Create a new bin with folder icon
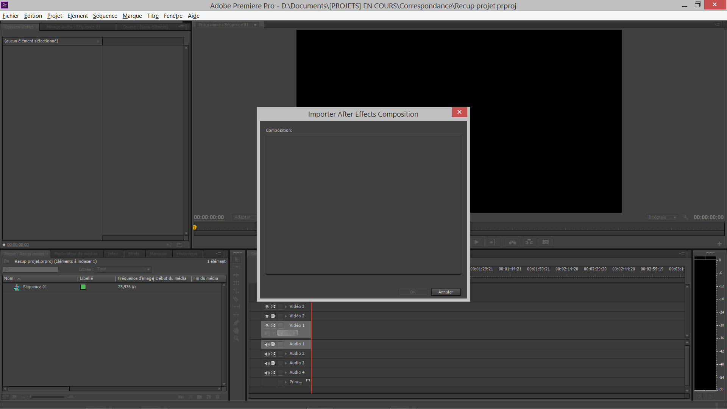 (199, 397)
